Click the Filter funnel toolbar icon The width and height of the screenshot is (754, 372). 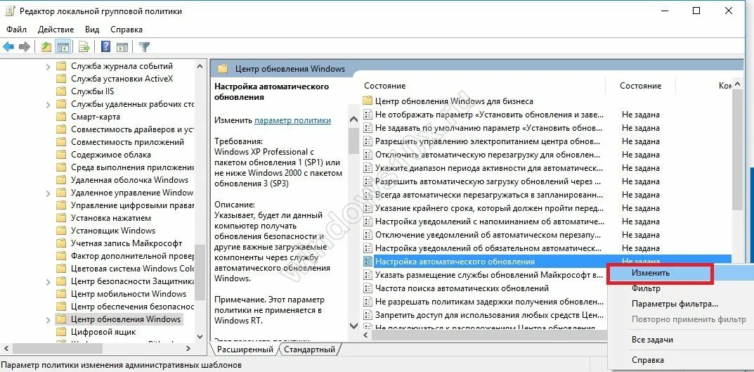[144, 46]
